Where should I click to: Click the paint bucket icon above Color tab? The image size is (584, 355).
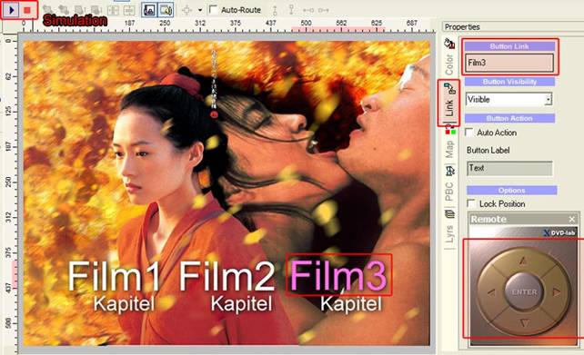(449, 43)
